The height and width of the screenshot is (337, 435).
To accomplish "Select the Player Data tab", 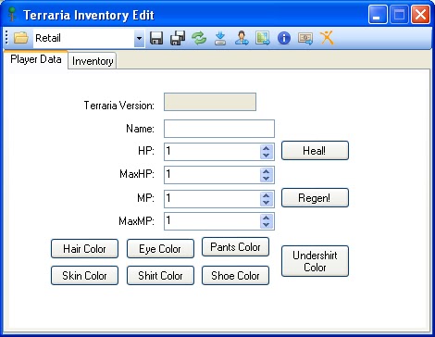I will click(x=36, y=59).
